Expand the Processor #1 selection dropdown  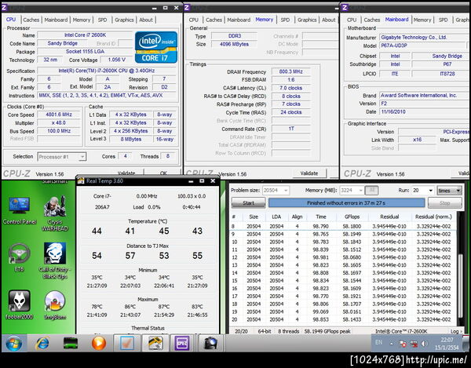[82, 157]
